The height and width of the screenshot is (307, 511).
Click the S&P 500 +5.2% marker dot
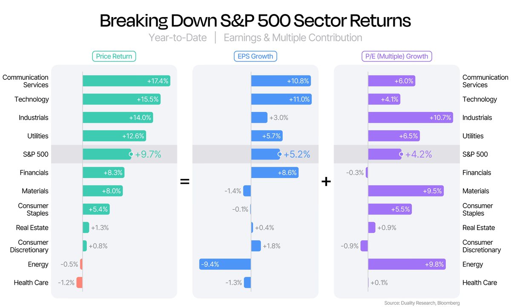pos(280,154)
